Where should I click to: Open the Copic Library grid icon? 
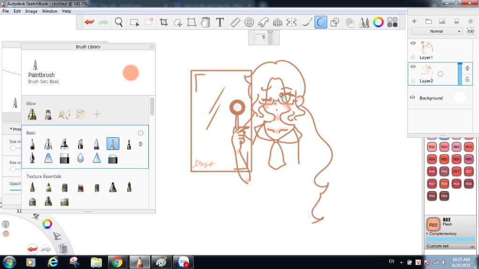[x=392, y=22]
